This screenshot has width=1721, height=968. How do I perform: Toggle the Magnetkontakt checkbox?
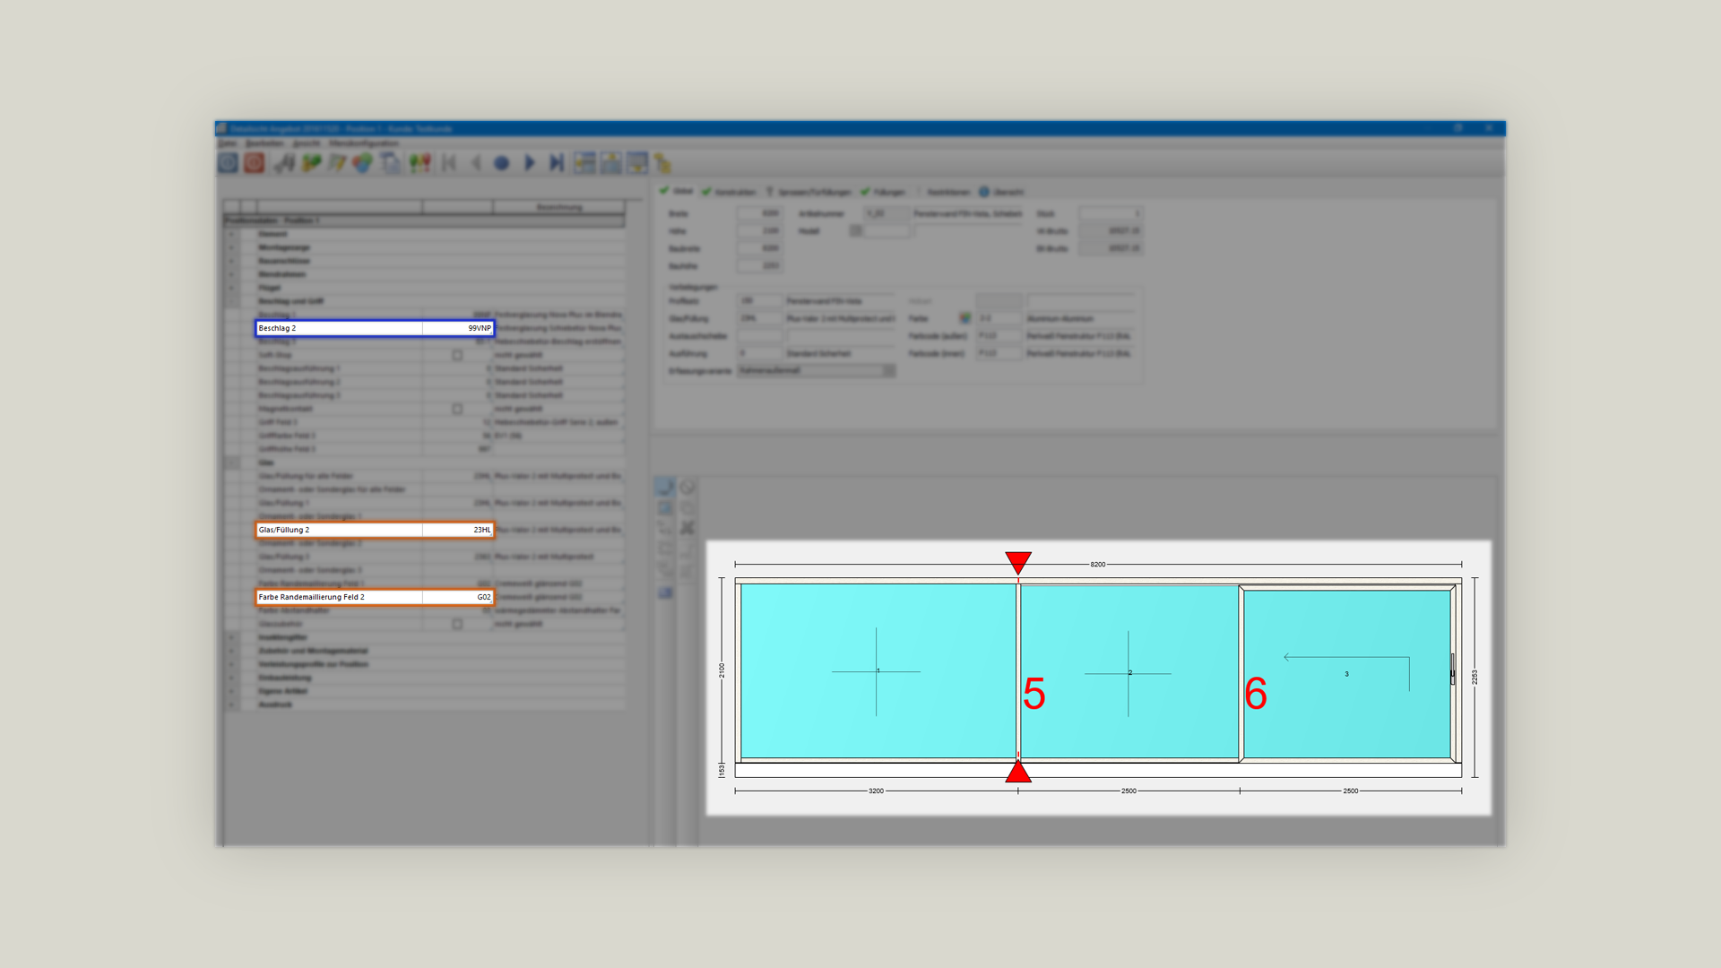point(457,409)
